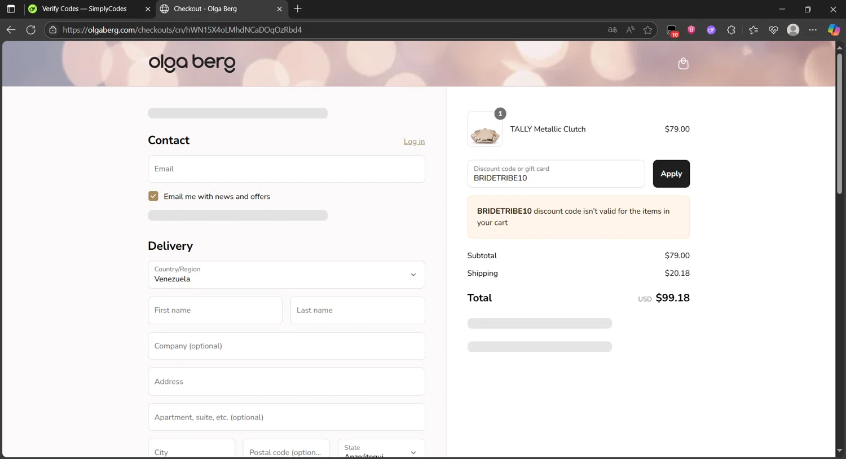Focus the Company (optional) field
This screenshot has width=846, height=459.
click(287, 346)
